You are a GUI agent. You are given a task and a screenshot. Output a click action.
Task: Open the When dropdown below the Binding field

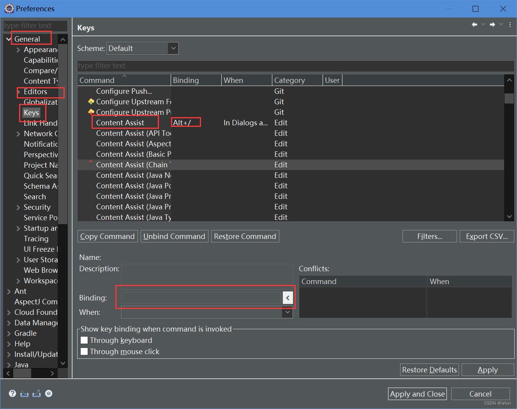(287, 312)
